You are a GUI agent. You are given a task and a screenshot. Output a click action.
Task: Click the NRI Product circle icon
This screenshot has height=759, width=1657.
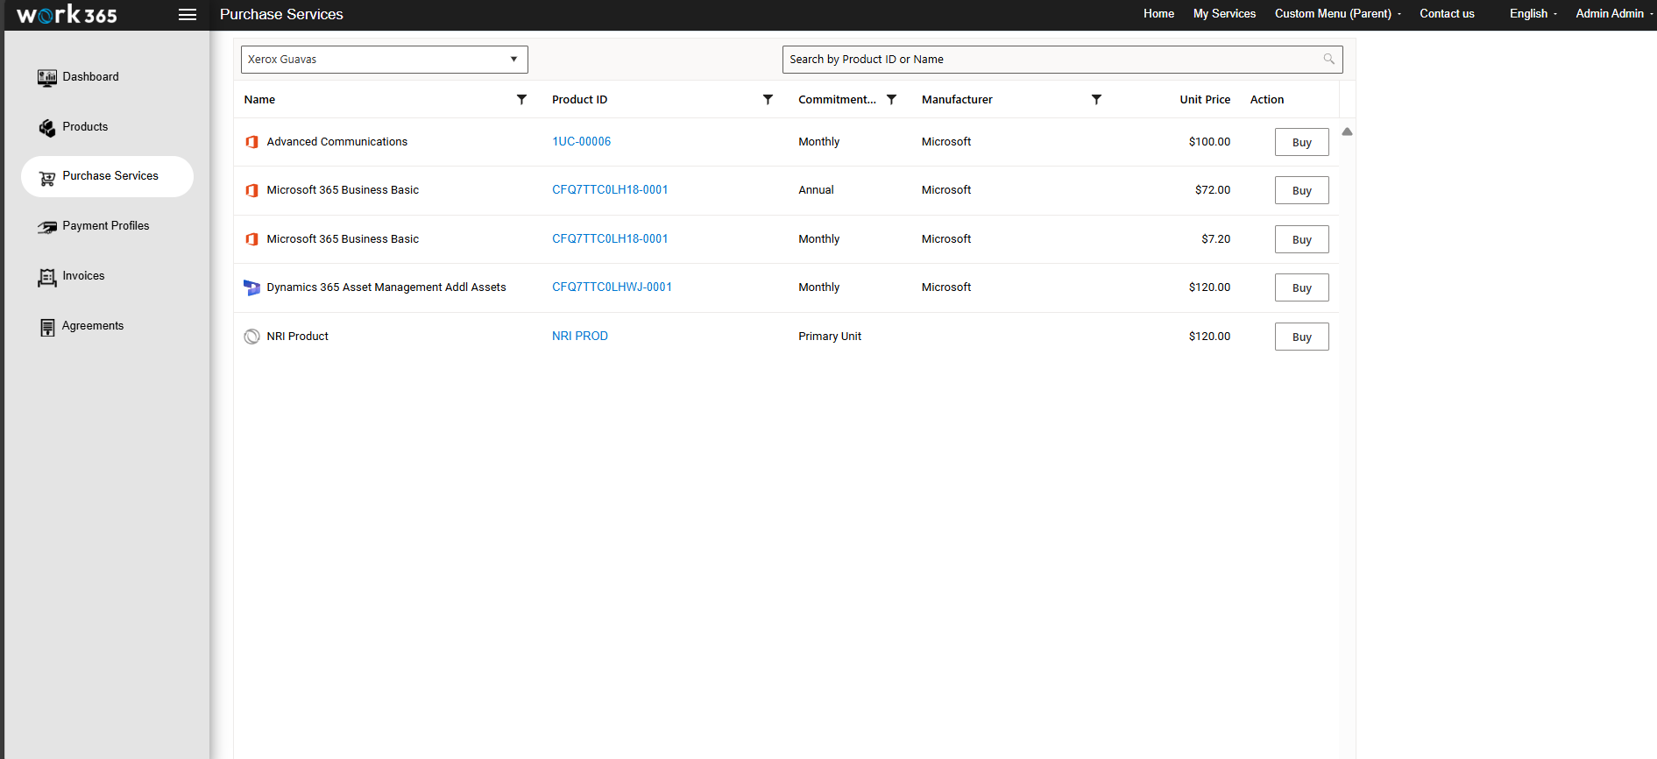[251, 337]
